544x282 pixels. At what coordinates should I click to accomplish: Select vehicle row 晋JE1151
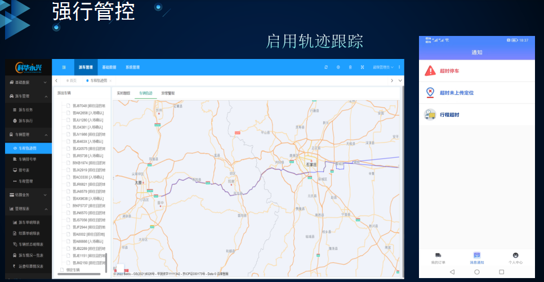pos(89,256)
